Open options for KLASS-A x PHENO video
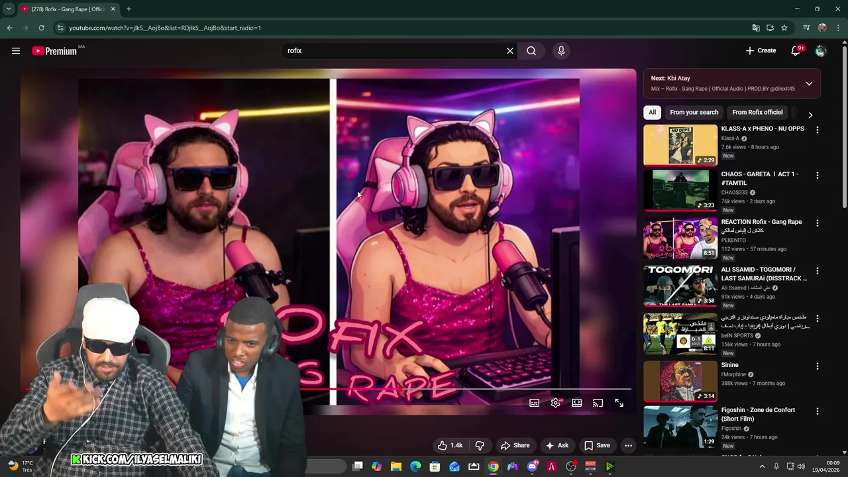The height and width of the screenshot is (477, 848). coord(817,130)
